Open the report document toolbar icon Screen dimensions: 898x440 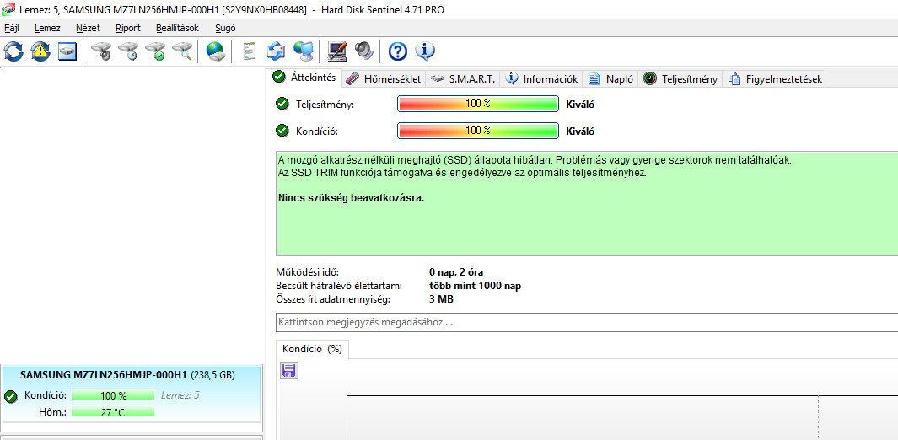tap(249, 51)
